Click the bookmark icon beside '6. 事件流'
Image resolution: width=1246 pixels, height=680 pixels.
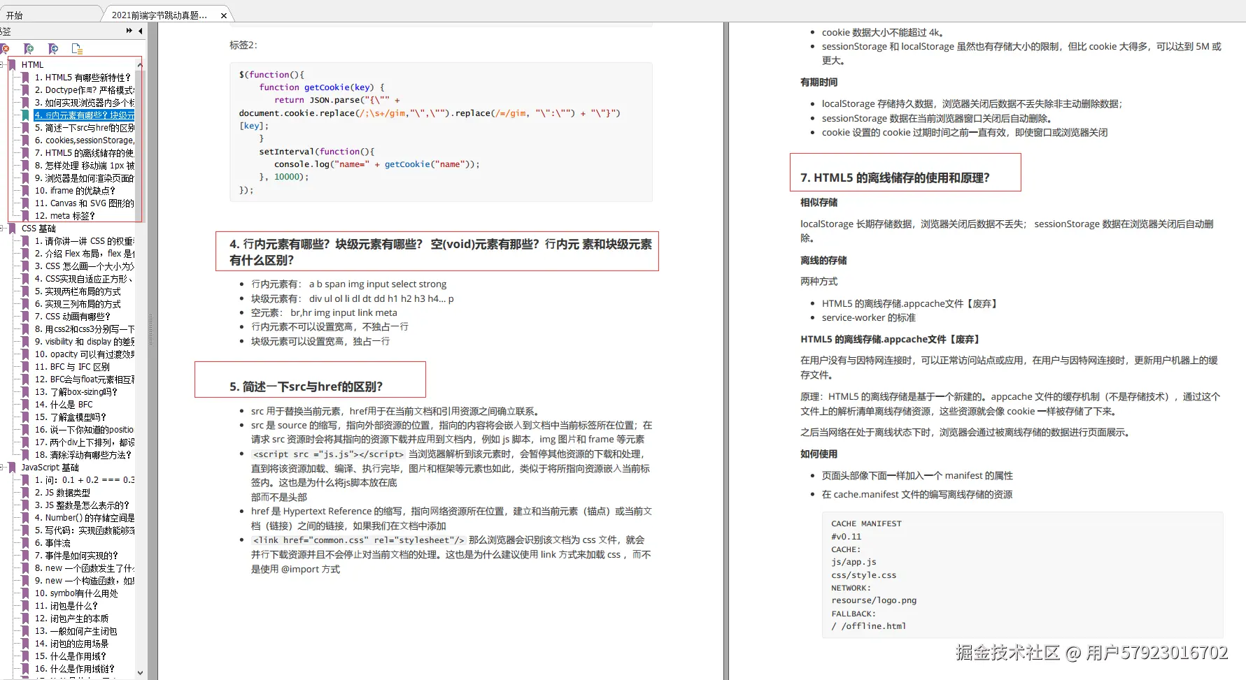coord(26,543)
